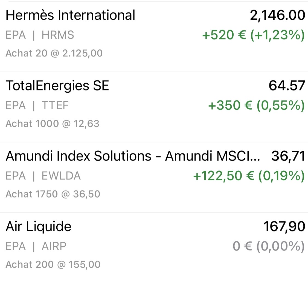The width and height of the screenshot is (308, 285).
Task: Tap the 64.57 TotalEnergies price
Action: [287, 86]
